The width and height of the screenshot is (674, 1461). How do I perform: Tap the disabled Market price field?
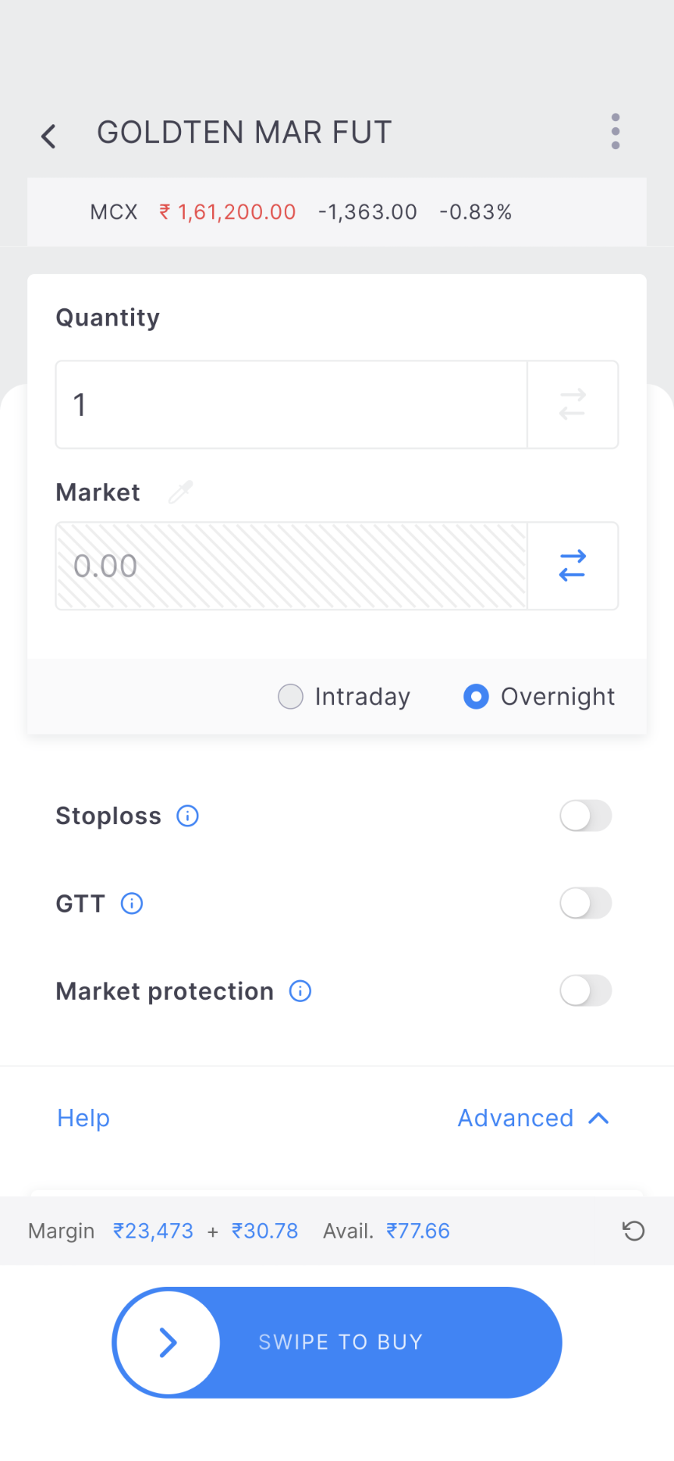pyautogui.click(x=291, y=566)
